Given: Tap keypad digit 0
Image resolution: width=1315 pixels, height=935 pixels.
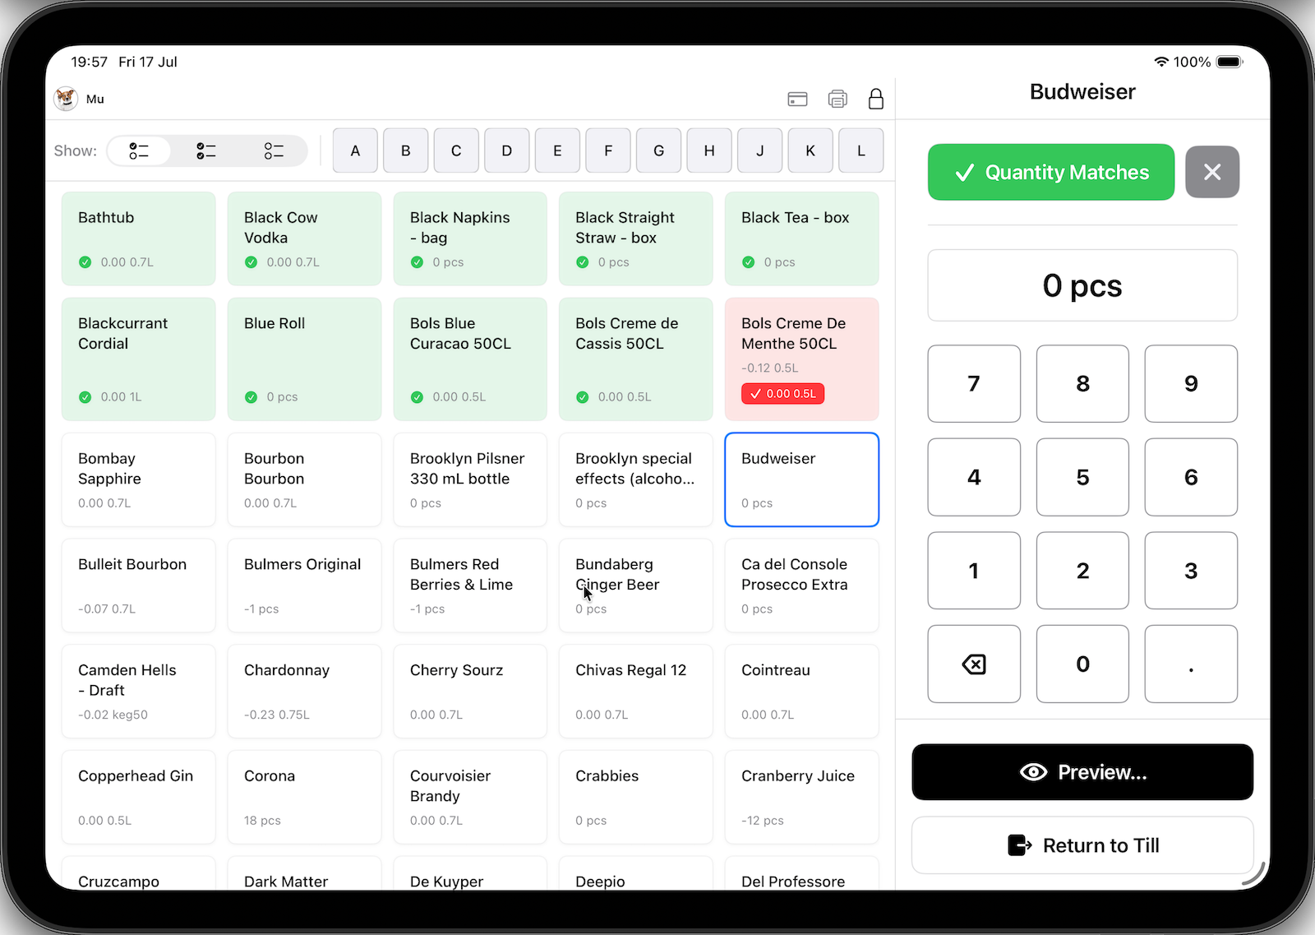Looking at the screenshot, I should click(1082, 664).
